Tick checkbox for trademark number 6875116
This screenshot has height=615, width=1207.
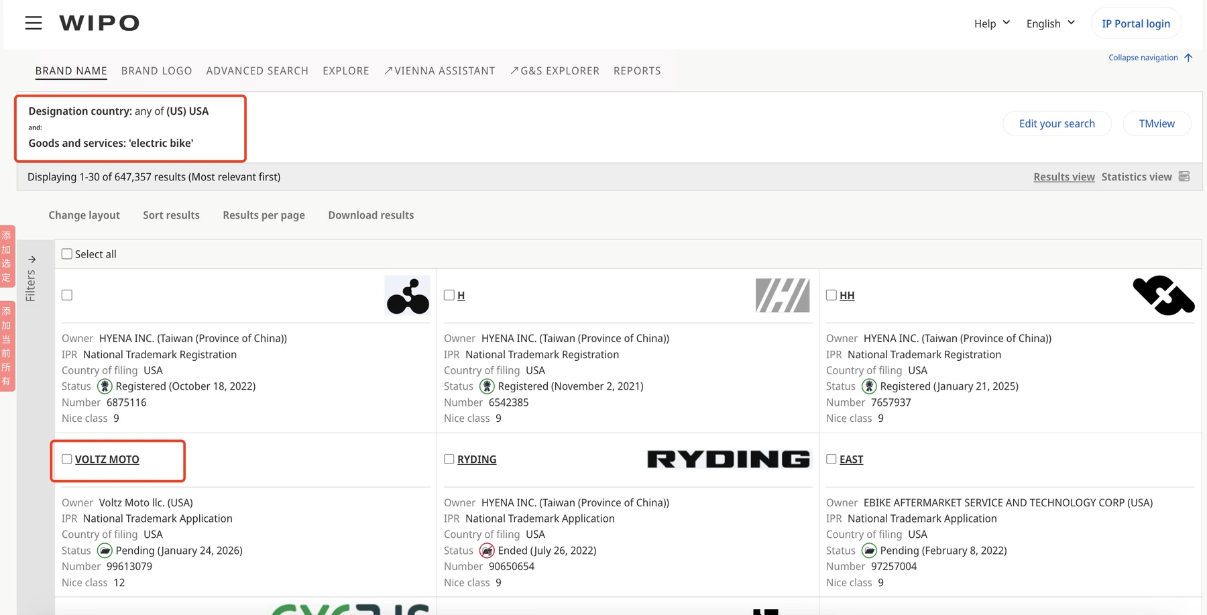pos(67,295)
